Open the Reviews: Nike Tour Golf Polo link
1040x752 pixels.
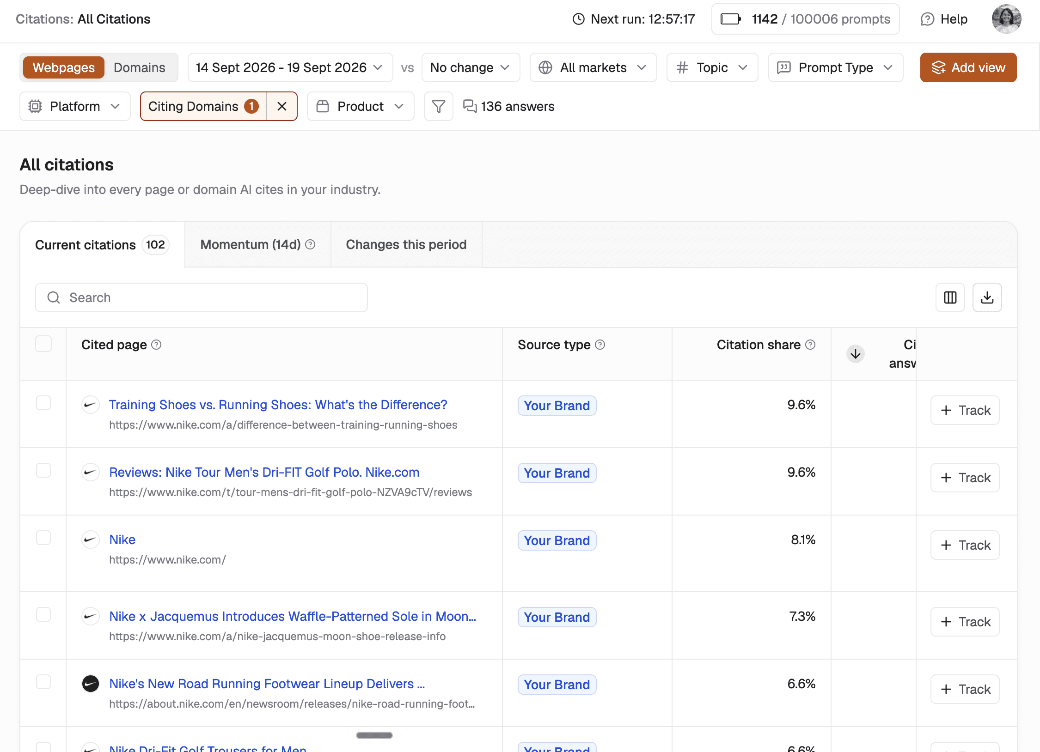(264, 472)
